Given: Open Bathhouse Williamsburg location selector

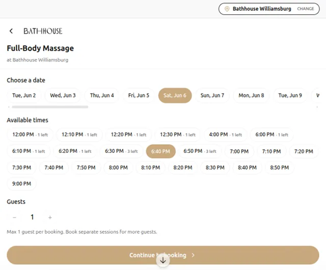Looking at the screenshot, I should 269,9.
